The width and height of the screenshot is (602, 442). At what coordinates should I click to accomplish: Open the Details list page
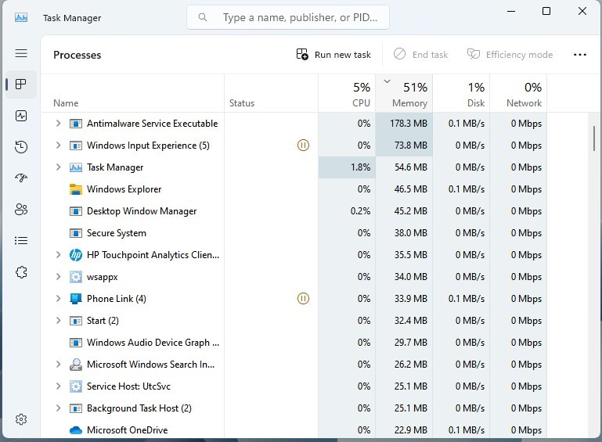[21, 241]
